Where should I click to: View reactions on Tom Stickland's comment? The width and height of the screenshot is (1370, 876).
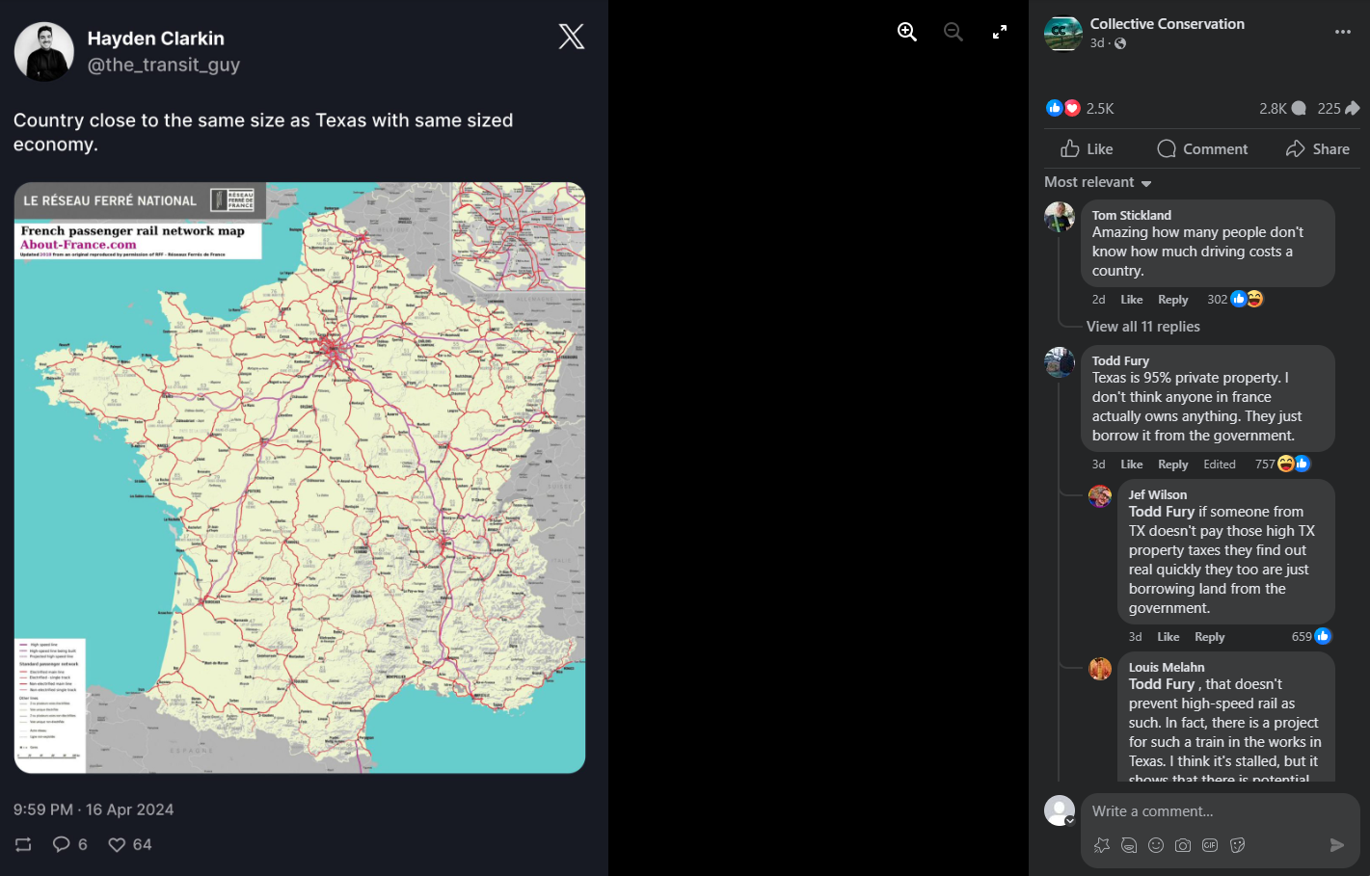tap(1235, 299)
